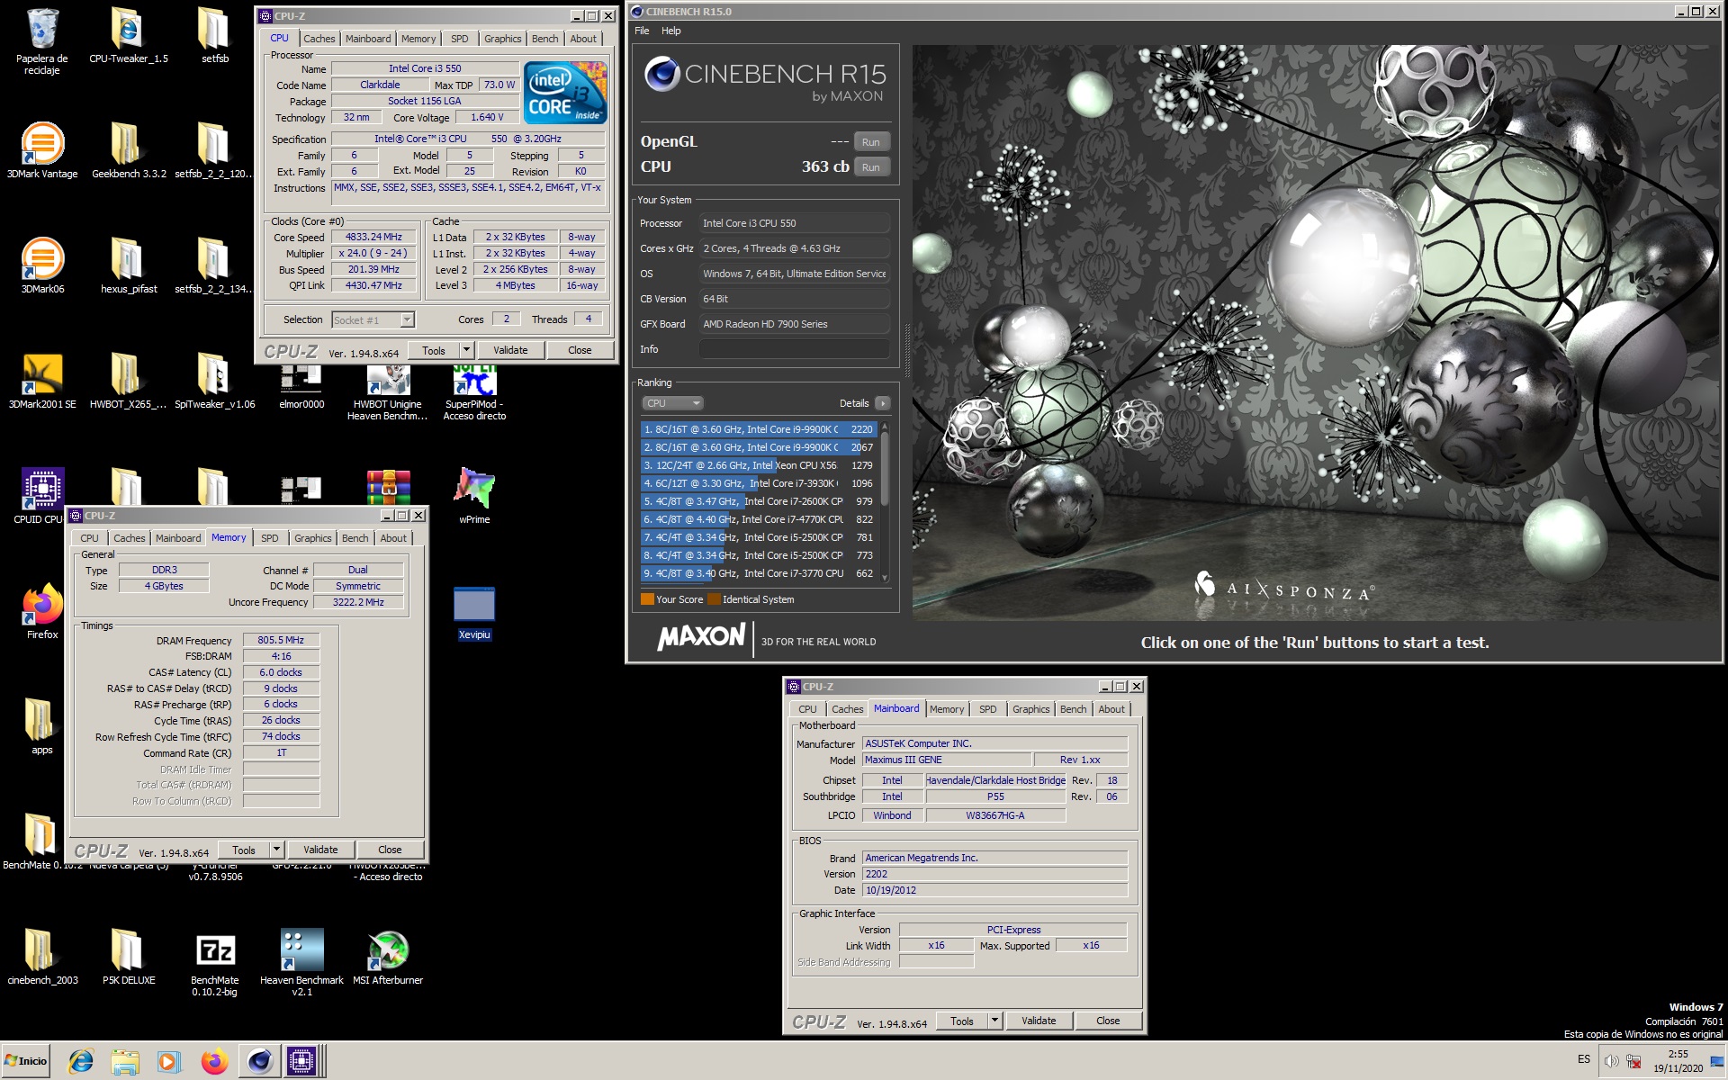Open Windows Media Player in the taskbar
This screenshot has width=1728, height=1080.
[x=168, y=1061]
